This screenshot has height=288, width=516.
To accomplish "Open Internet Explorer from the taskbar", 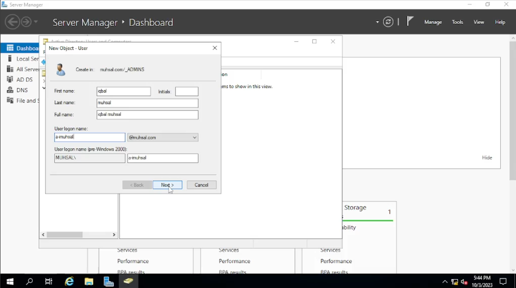I will (69, 281).
